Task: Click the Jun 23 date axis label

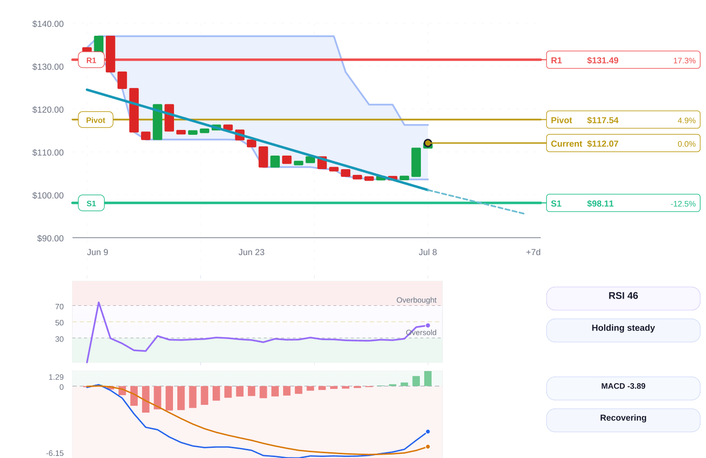Action: tap(251, 252)
